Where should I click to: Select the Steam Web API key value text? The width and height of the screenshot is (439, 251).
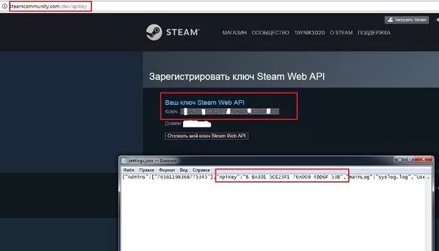(230, 112)
